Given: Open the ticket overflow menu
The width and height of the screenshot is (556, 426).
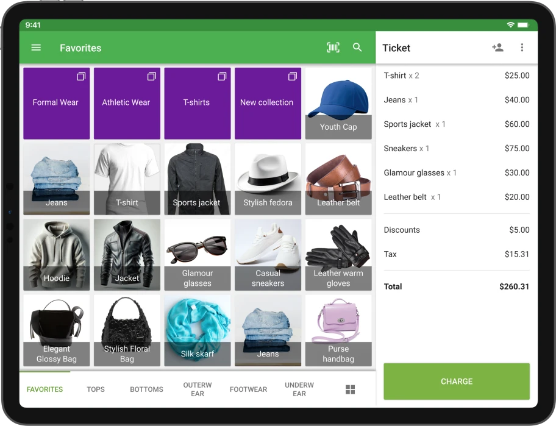Looking at the screenshot, I should click(x=522, y=47).
